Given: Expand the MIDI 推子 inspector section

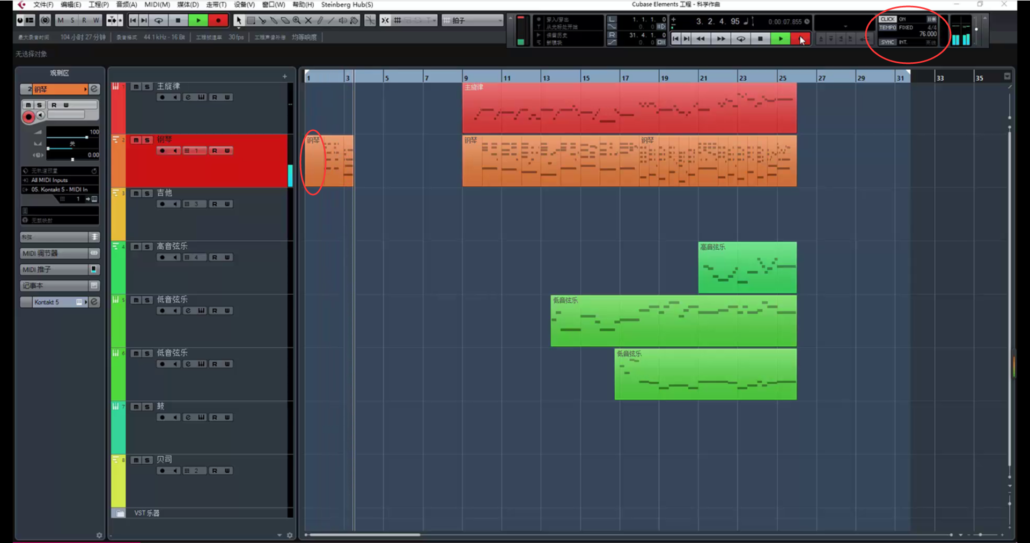Looking at the screenshot, I should click(60, 269).
